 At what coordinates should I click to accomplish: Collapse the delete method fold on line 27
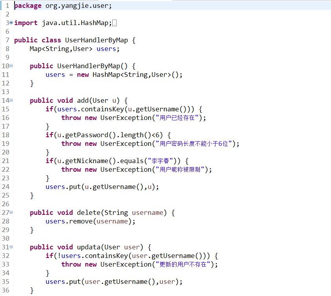click(x=11, y=212)
